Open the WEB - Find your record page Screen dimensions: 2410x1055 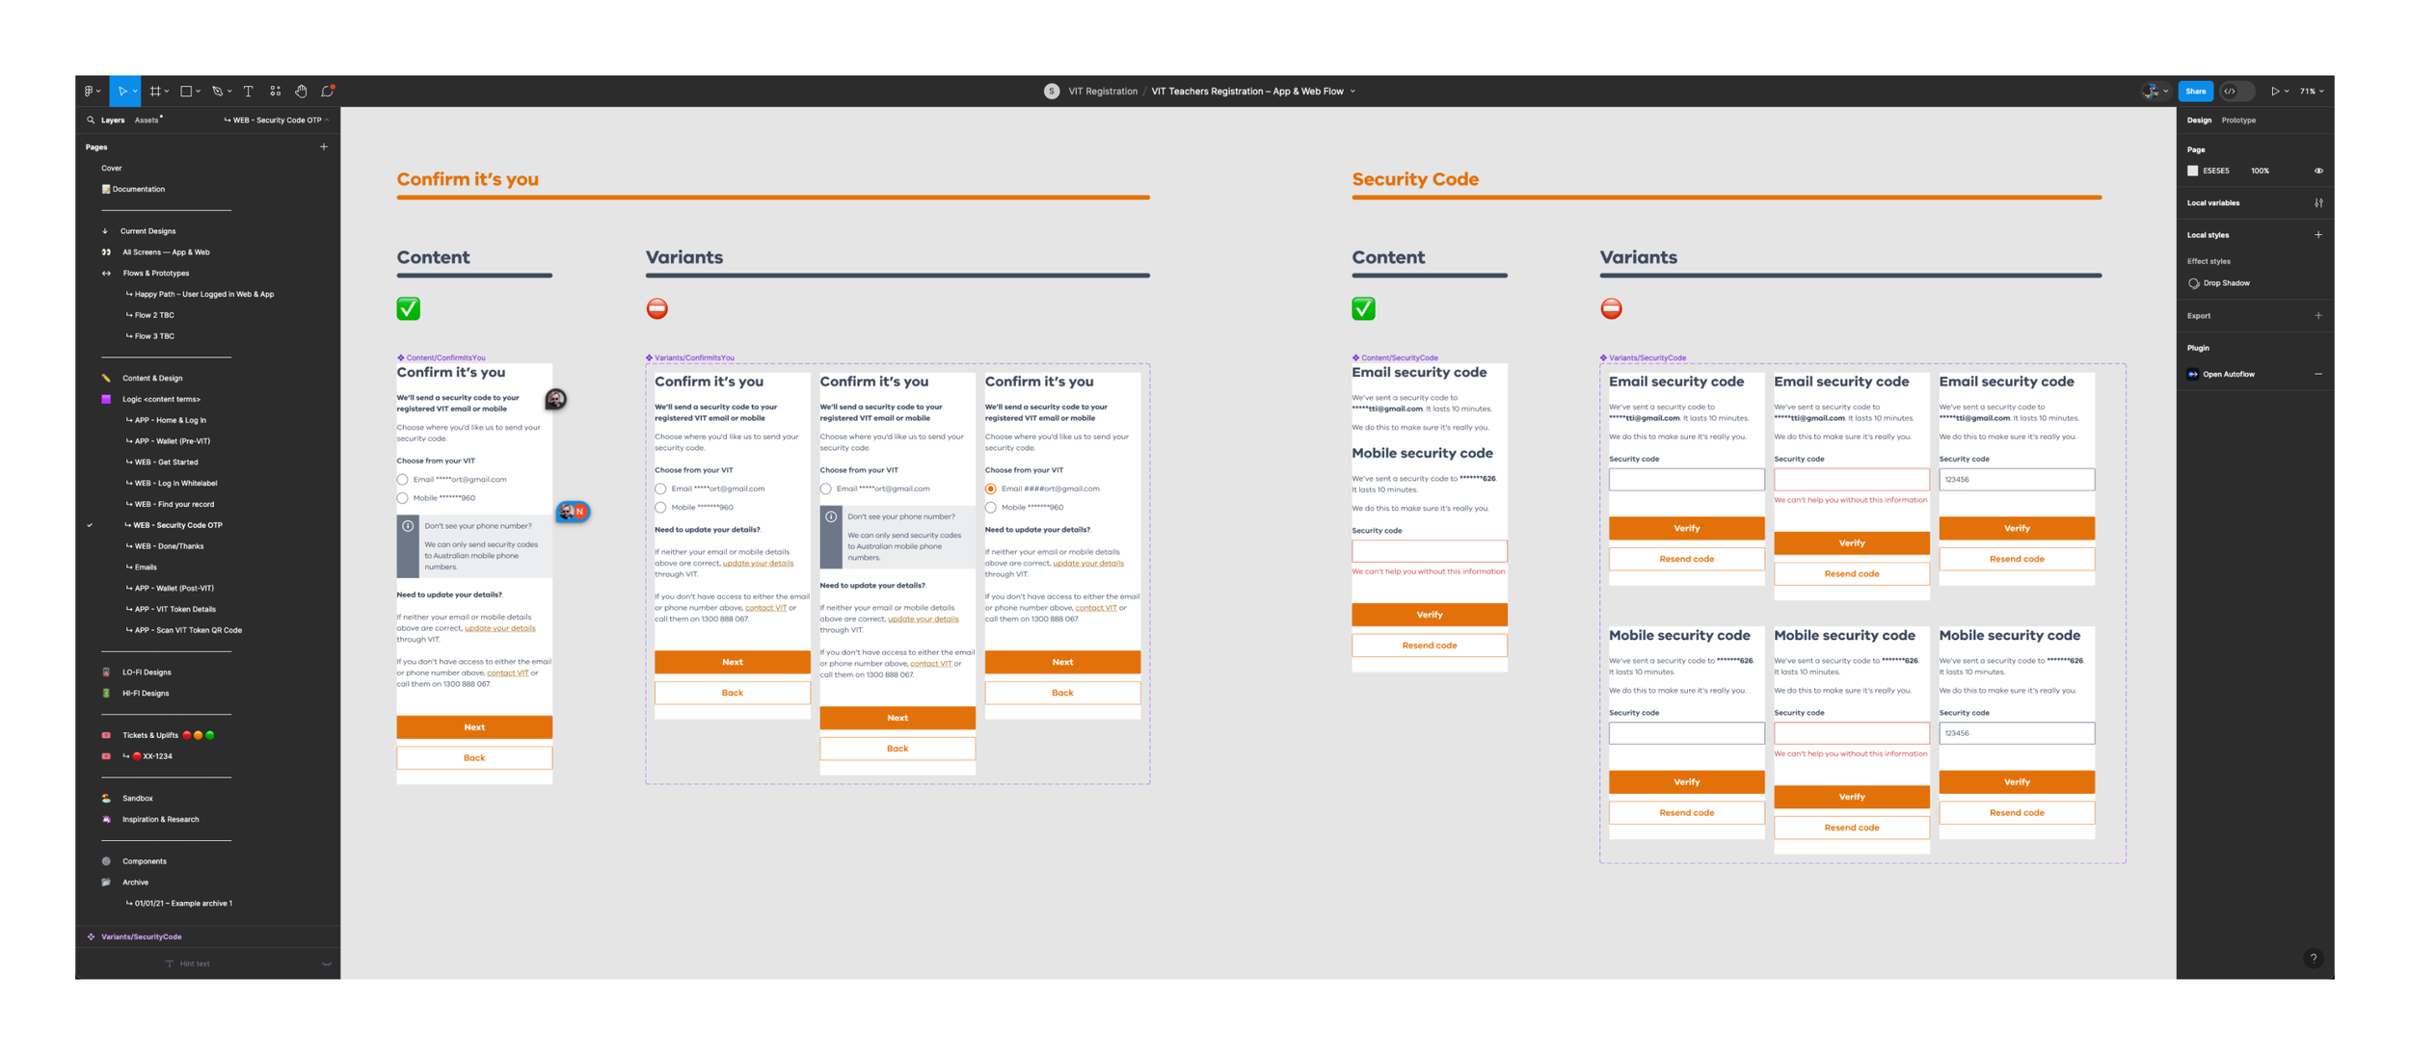click(174, 504)
